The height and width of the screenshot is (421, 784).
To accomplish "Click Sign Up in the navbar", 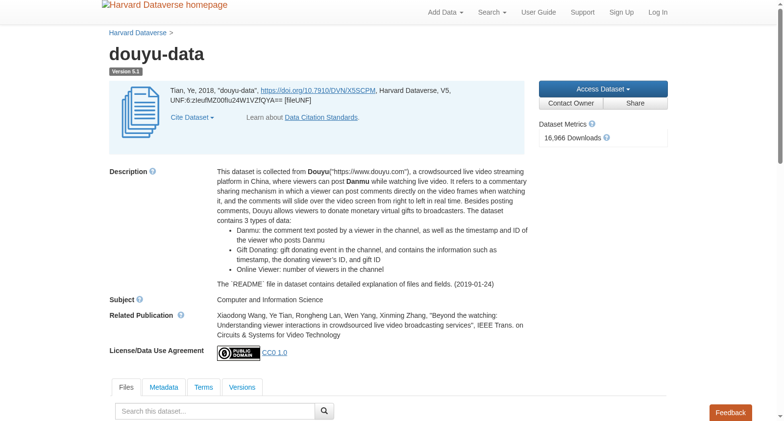I will coord(621,12).
